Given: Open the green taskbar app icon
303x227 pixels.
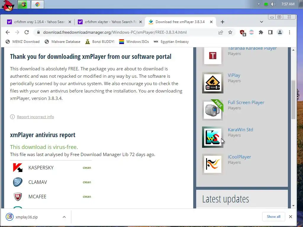Looking at the screenshot, I should (24, 4).
